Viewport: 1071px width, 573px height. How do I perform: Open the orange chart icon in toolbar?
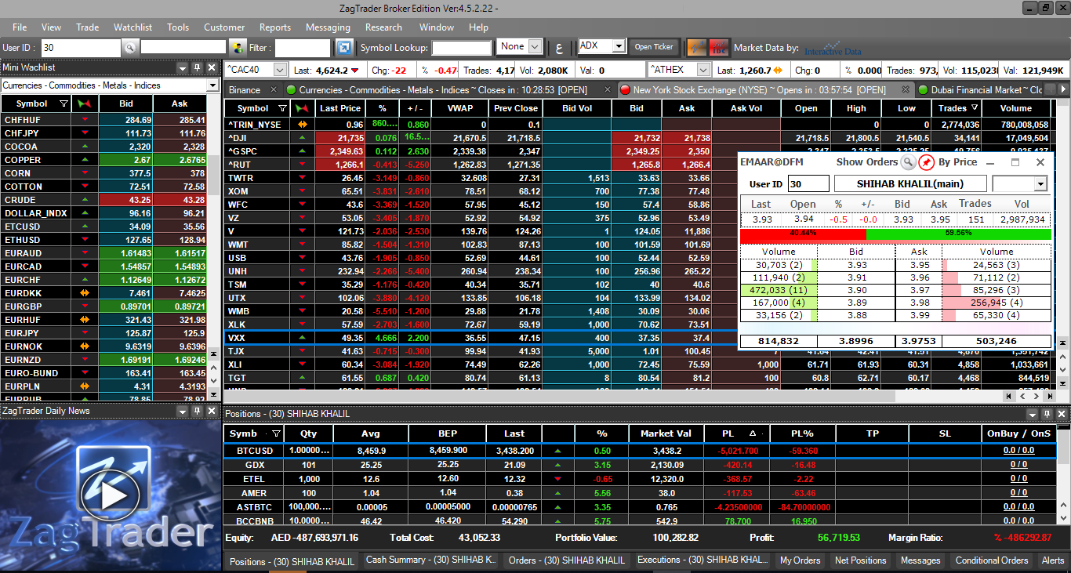(695, 48)
